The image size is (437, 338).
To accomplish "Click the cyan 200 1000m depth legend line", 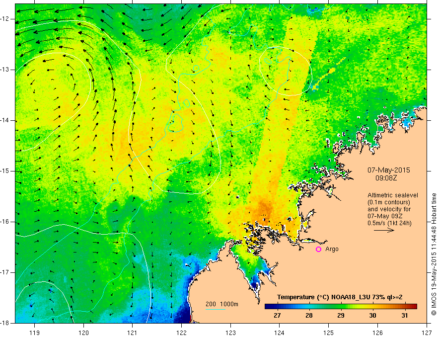I will [215, 309].
